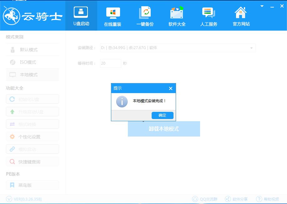Click the backup document icon above 一键备份

click(145, 12)
